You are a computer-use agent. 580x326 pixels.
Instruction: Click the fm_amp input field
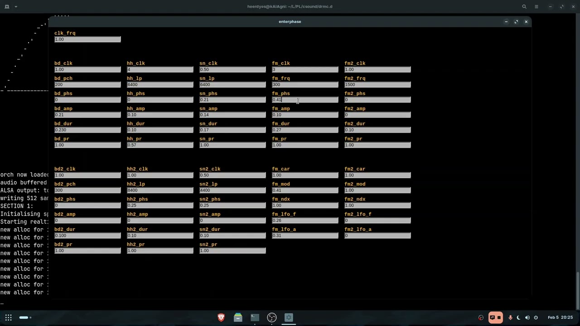point(305,115)
